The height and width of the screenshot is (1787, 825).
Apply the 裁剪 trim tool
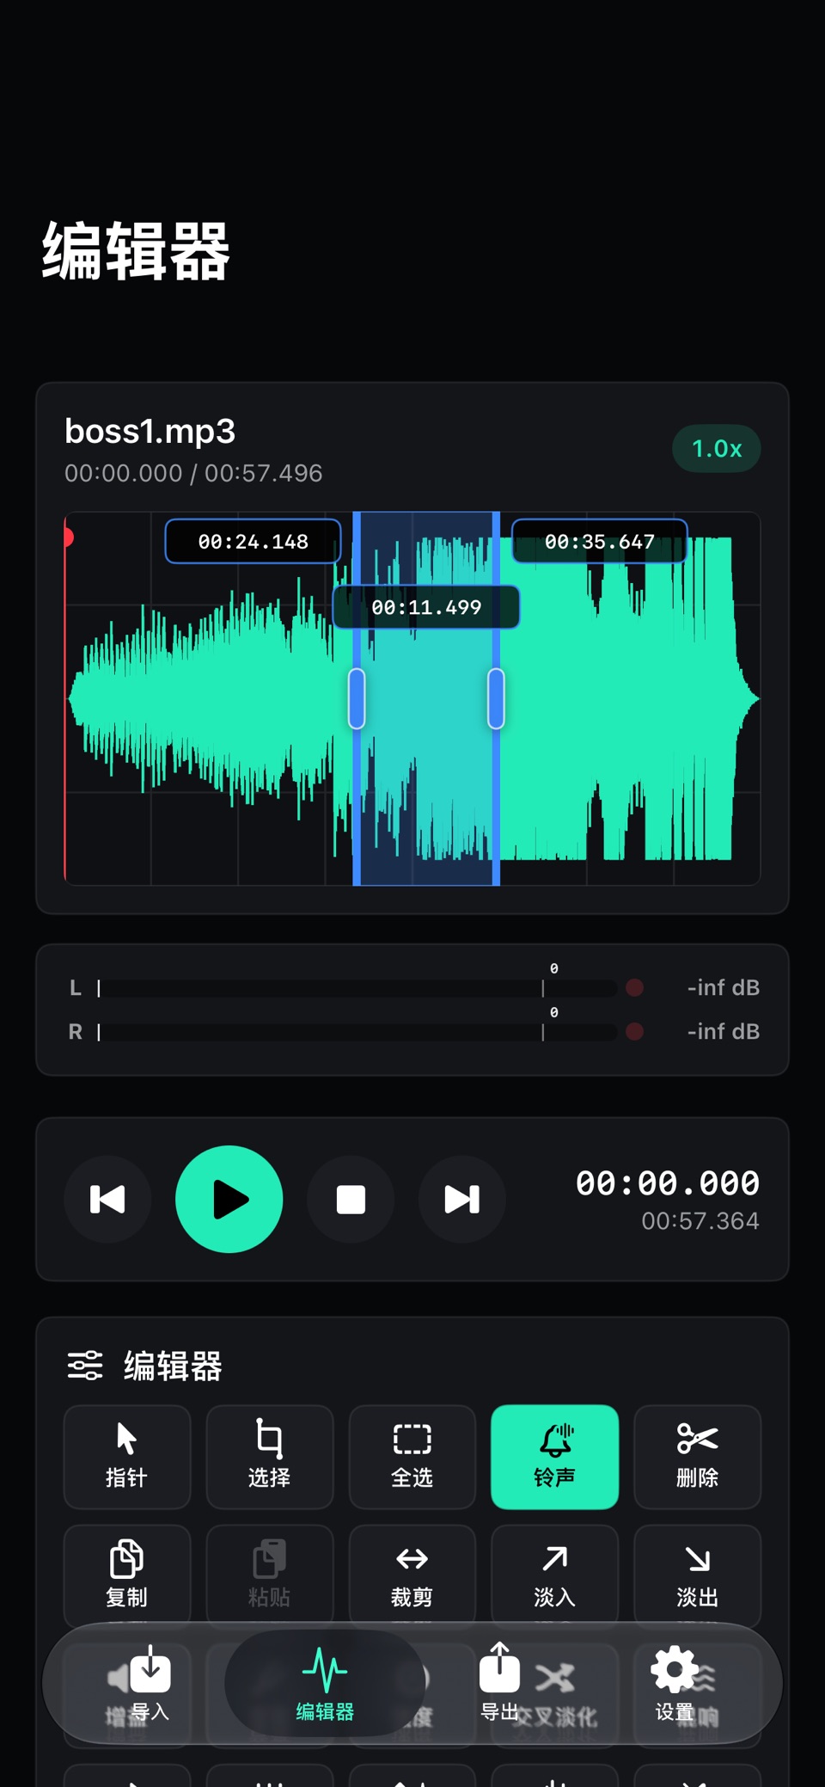pyautogui.click(x=412, y=1575)
